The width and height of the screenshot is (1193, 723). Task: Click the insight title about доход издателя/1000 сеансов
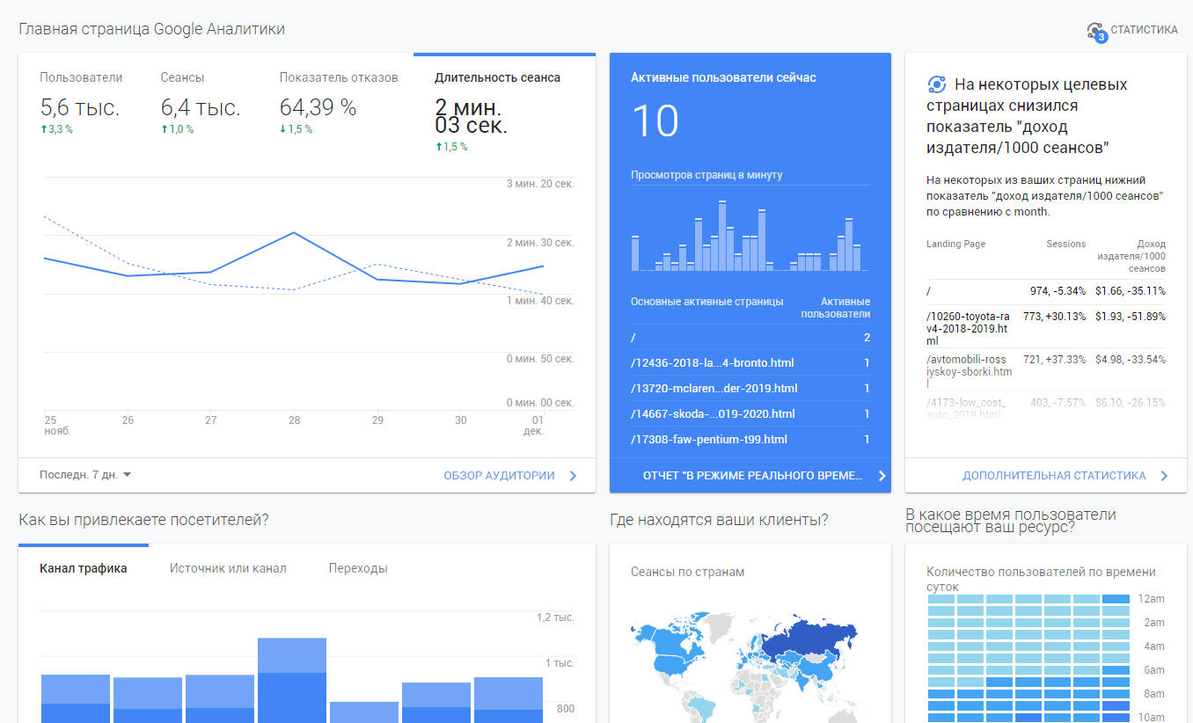(x=1028, y=116)
